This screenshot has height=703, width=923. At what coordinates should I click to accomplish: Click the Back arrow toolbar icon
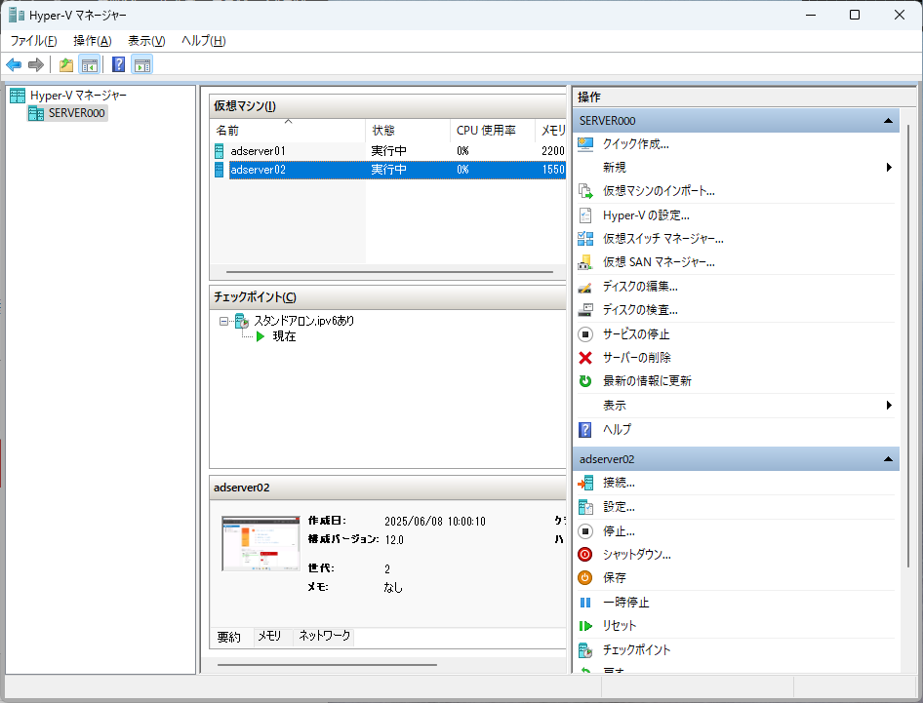pos(14,64)
